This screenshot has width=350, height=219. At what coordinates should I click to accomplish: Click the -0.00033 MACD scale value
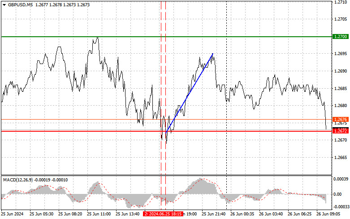coord(341,207)
